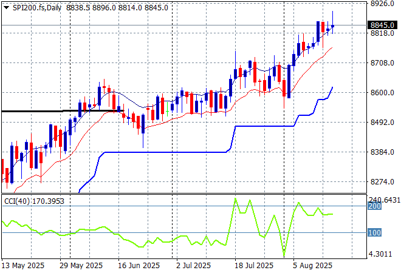Click the 100 level marker on CCI axis

point(374,233)
